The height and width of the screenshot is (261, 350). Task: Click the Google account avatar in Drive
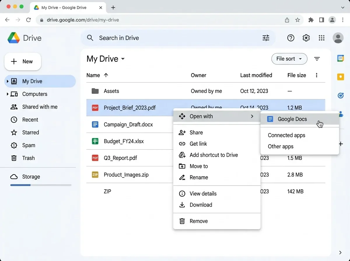pos(338,38)
